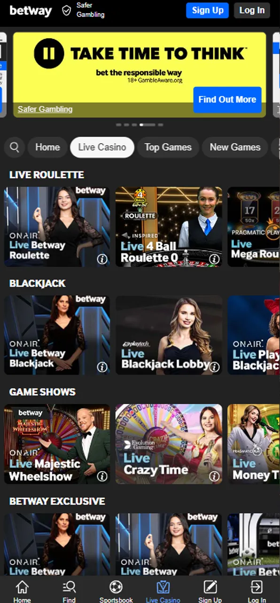Open info icon on Live Betway Blackjack
This screenshot has width=280, height=603.
coord(102,367)
